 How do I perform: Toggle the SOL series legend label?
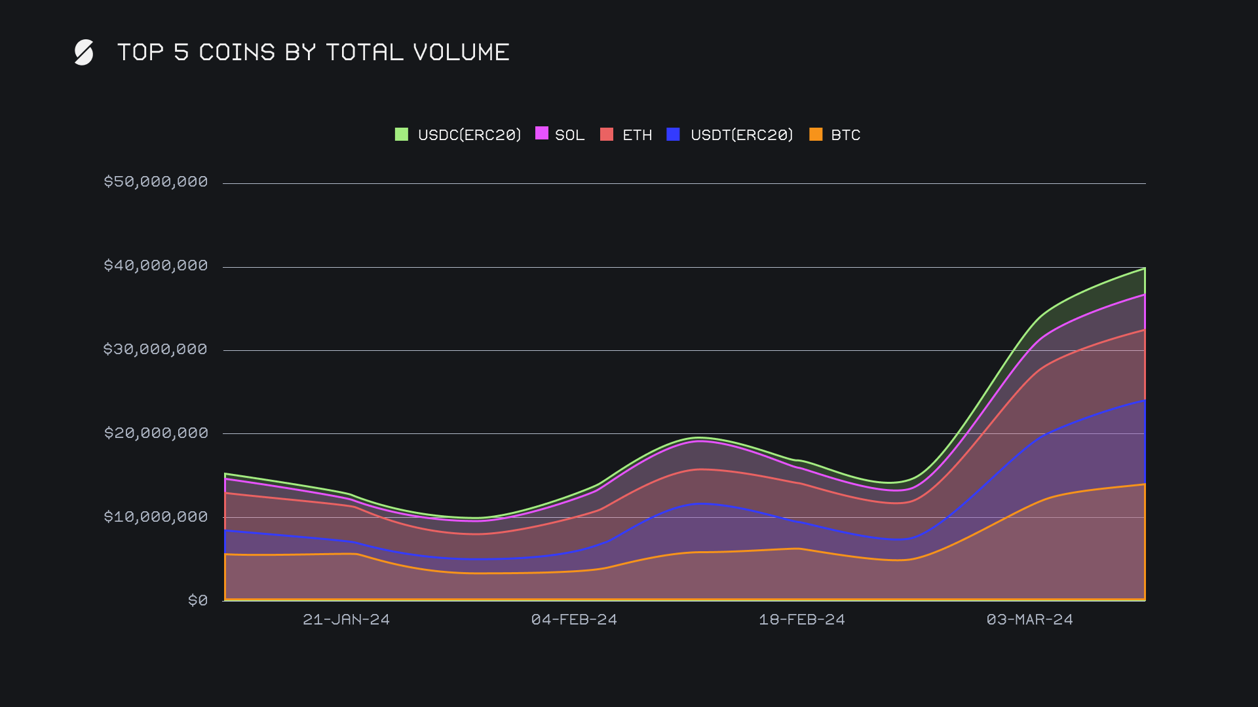tap(569, 135)
